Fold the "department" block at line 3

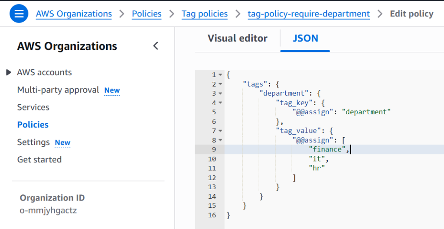tap(221, 94)
